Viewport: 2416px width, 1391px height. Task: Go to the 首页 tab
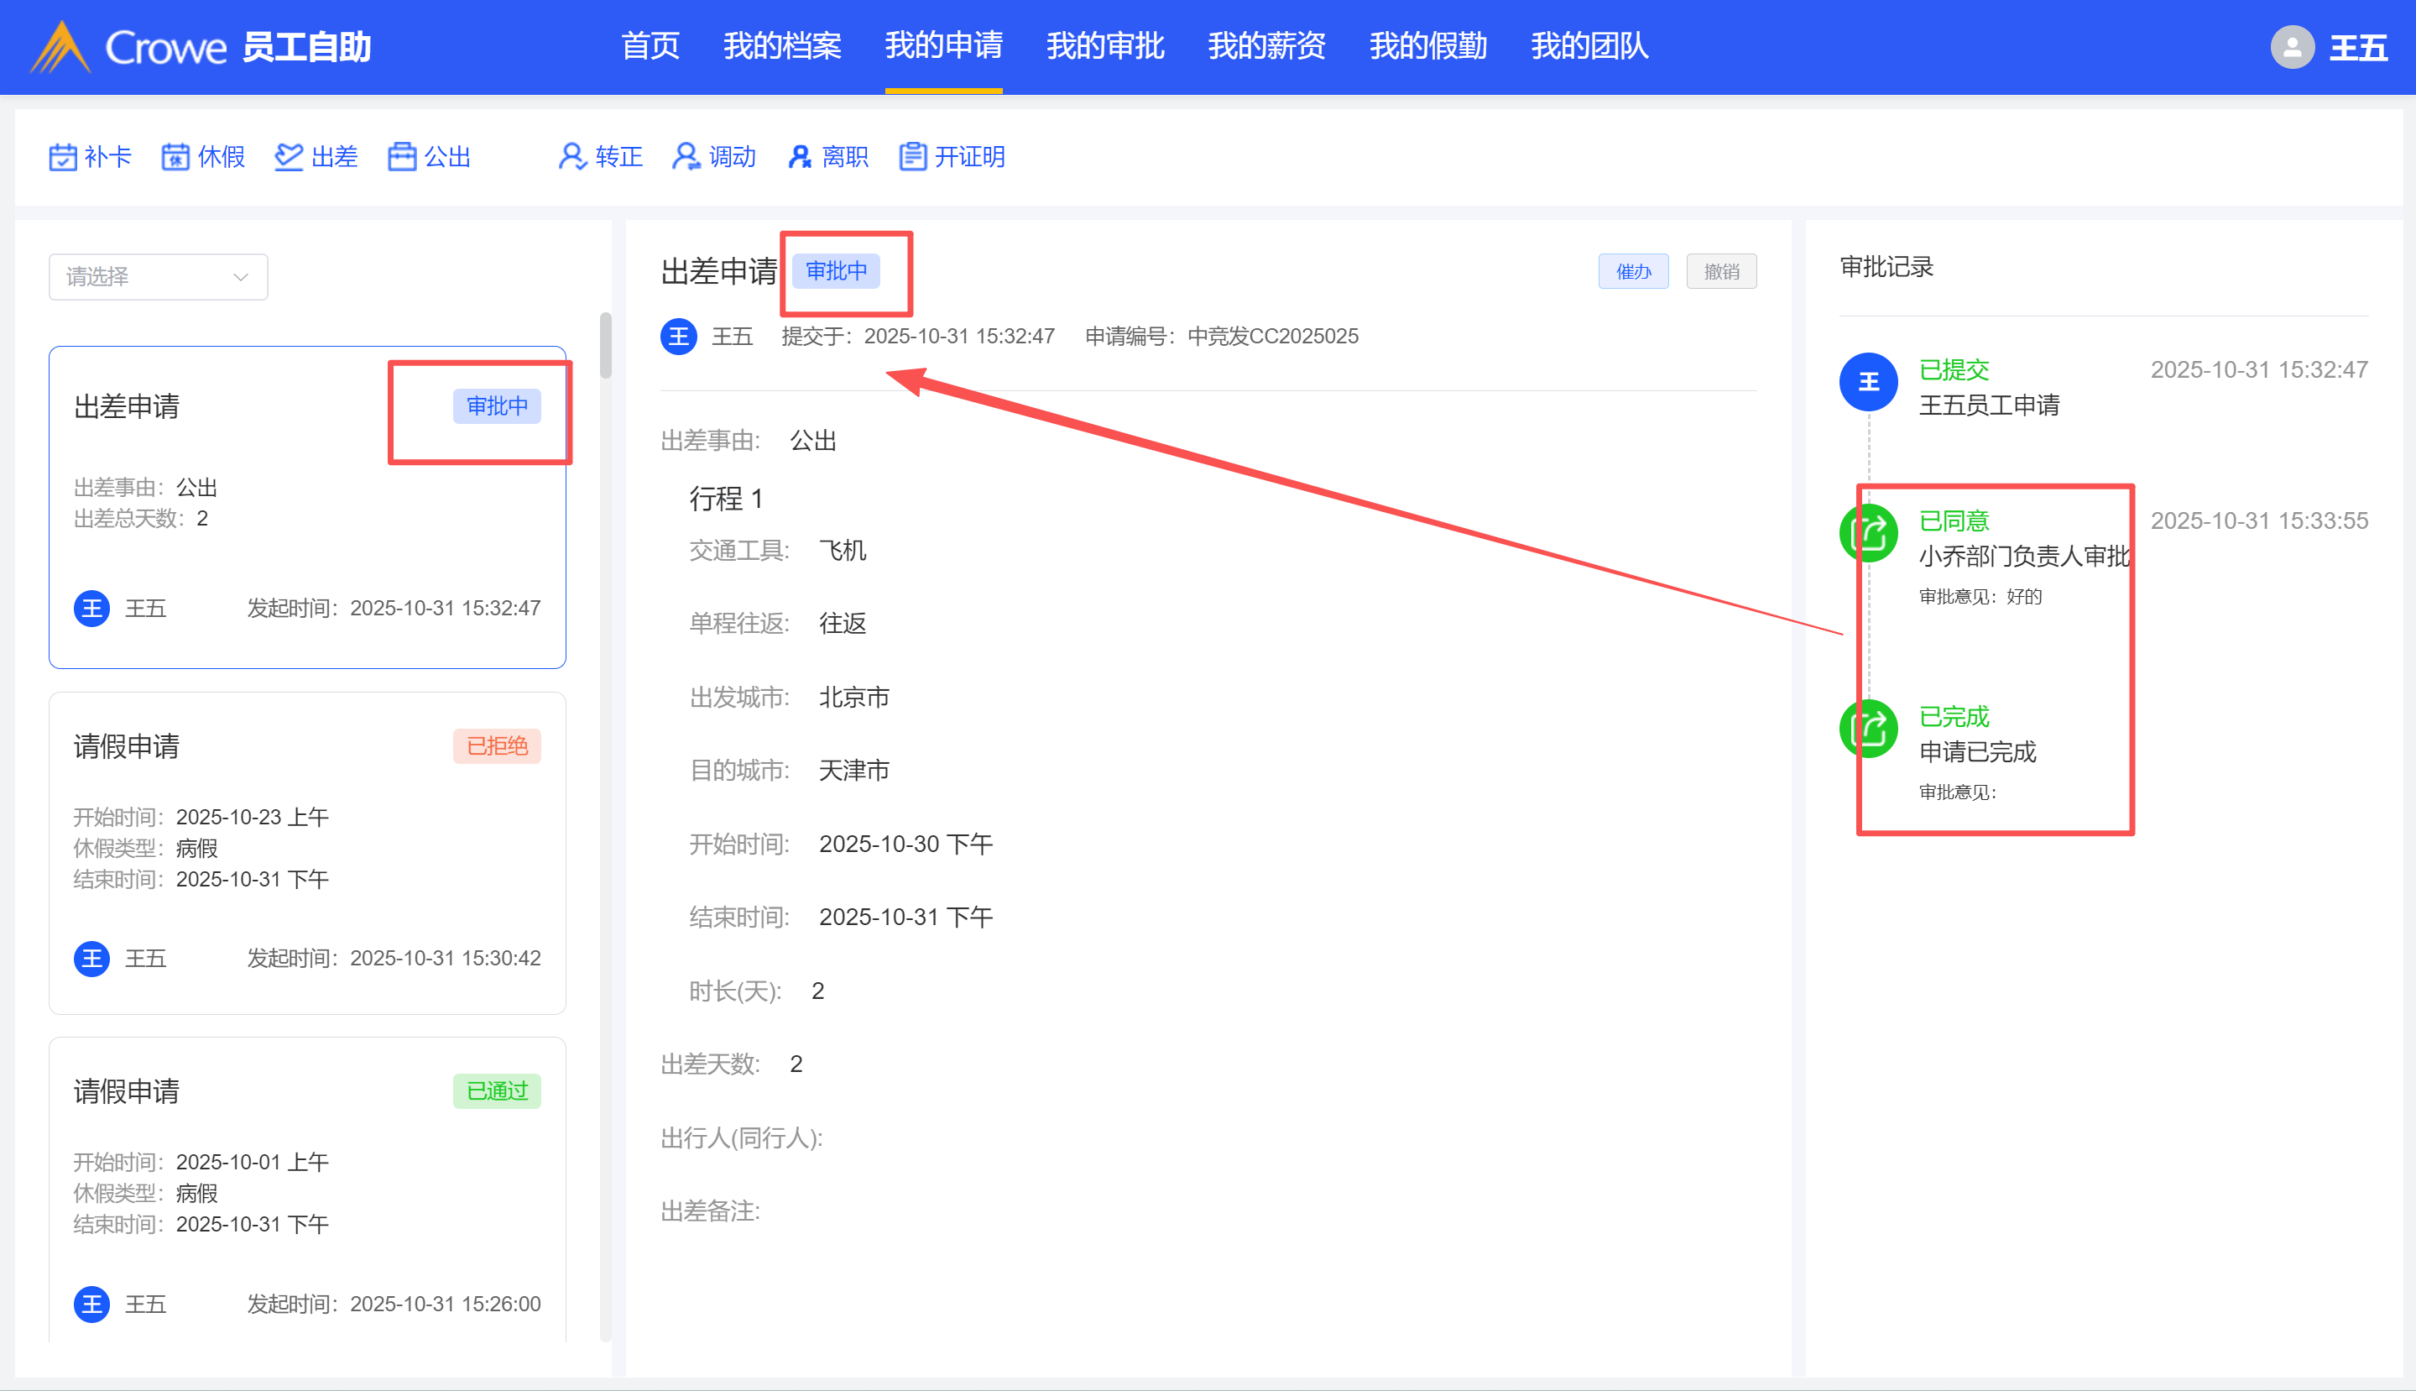coord(650,46)
